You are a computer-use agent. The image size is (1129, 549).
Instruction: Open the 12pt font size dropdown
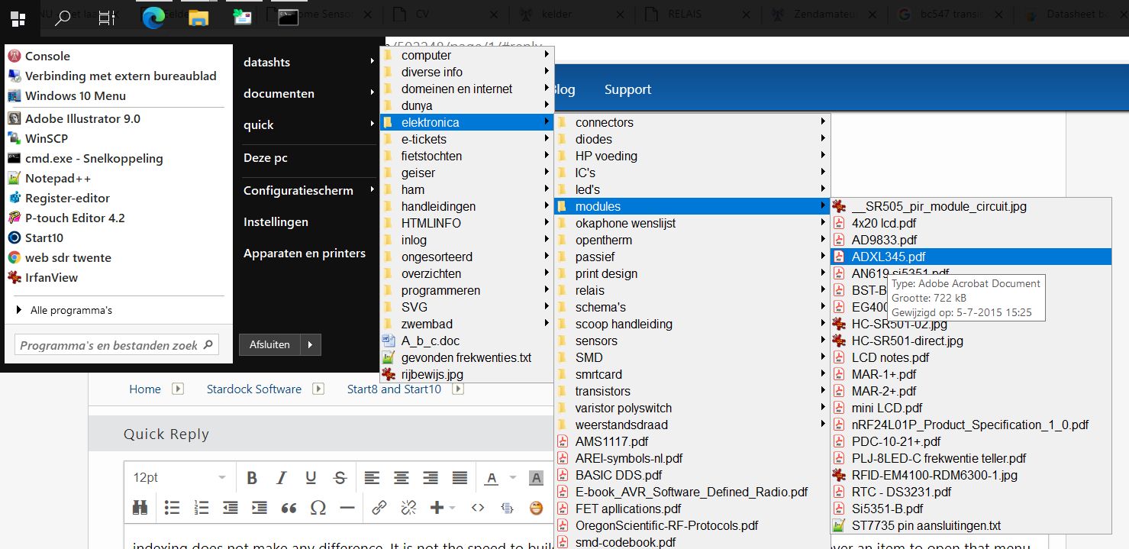180,478
